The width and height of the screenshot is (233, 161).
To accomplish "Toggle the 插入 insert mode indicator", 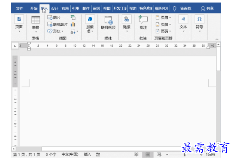I will coord(87,154).
